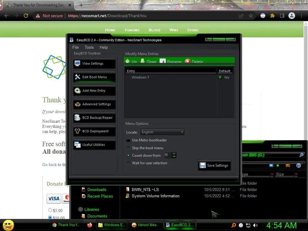The height and width of the screenshot is (231, 308).
Task: Open View Settings in EasyBCD Toolbox
Action: coord(94,63)
